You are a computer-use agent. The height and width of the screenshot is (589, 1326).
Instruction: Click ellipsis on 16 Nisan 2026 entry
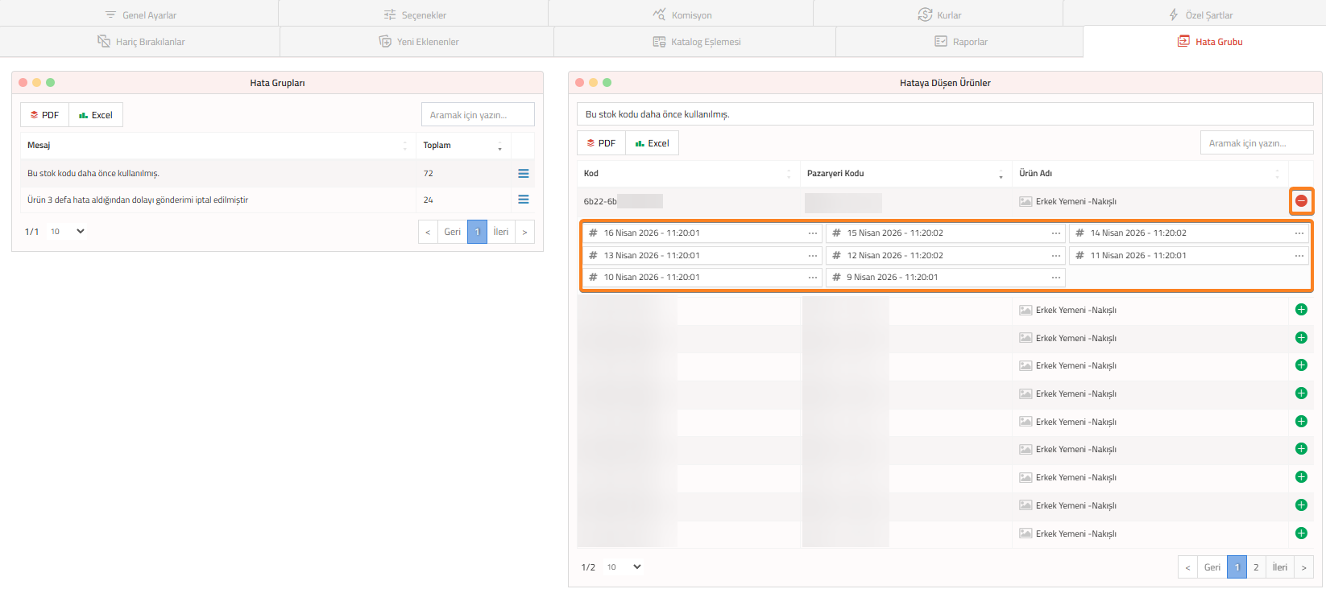(813, 233)
